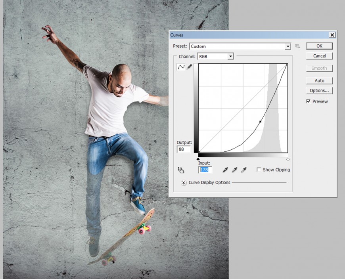Open the Options... button
This screenshot has height=279, width=345.
point(319,90)
